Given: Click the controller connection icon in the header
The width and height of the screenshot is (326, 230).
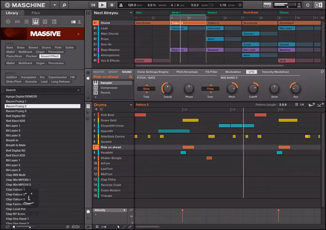Looking at the screenshot, I should (x=267, y=5).
